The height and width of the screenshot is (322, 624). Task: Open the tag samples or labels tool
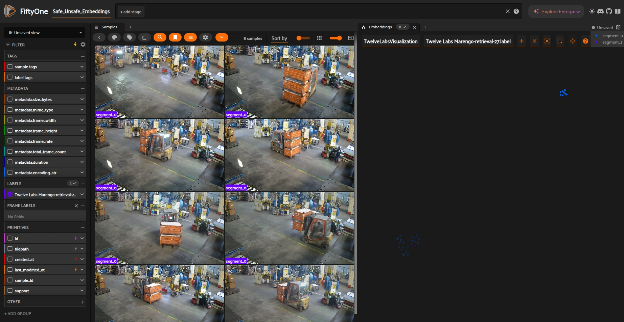(x=130, y=37)
